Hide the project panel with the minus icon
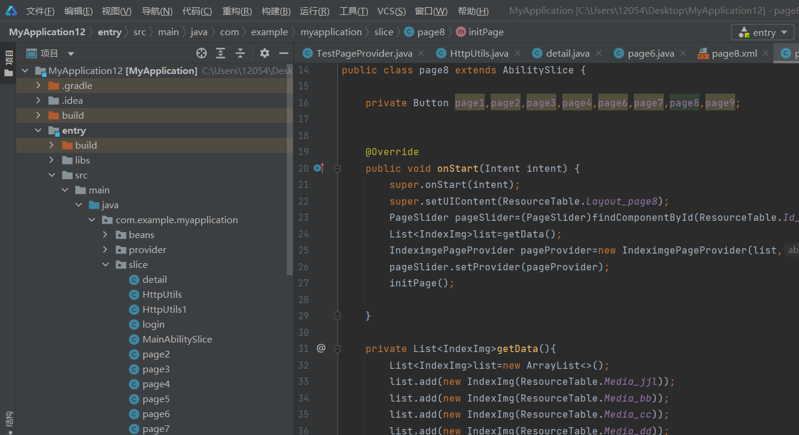 tap(284, 54)
